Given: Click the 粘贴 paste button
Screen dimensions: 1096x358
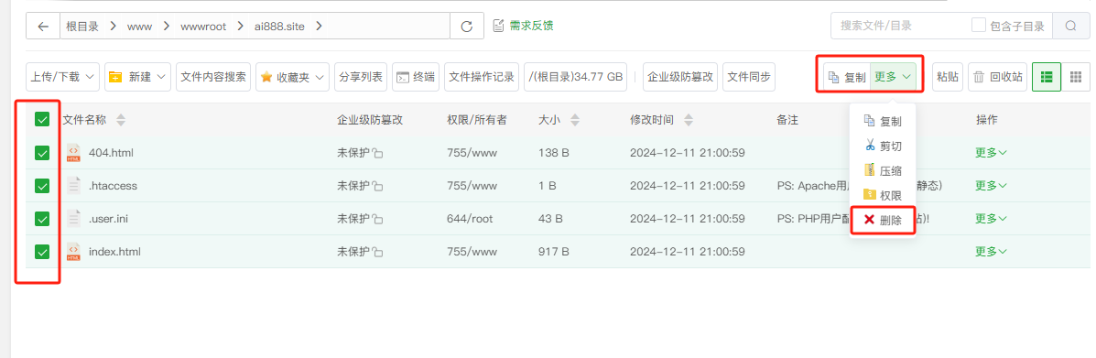Looking at the screenshot, I should coord(947,77).
